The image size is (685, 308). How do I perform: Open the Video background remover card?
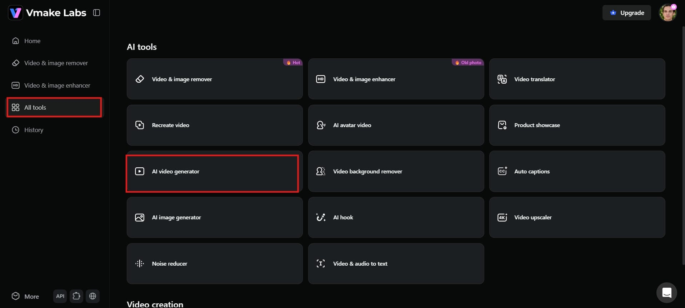[x=396, y=171]
